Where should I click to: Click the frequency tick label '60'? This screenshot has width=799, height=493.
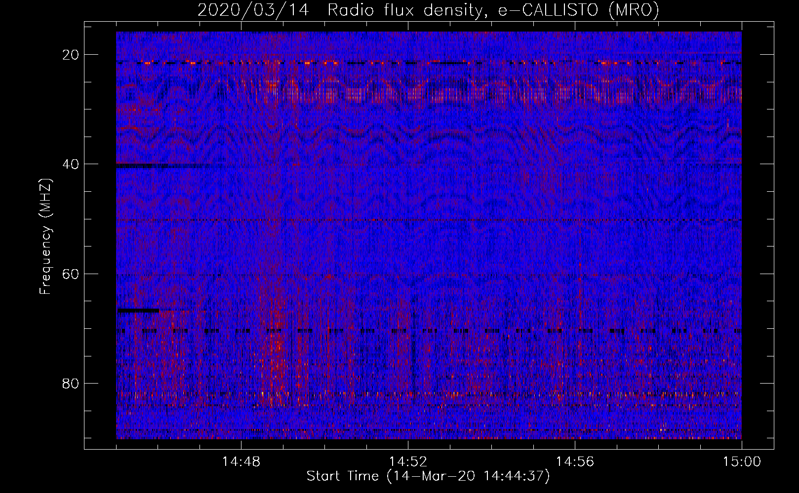pos(71,274)
